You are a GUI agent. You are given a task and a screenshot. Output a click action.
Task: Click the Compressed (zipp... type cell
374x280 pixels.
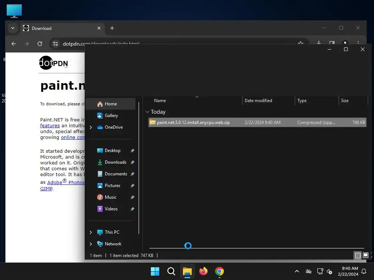pyautogui.click(x=316, y=122)
